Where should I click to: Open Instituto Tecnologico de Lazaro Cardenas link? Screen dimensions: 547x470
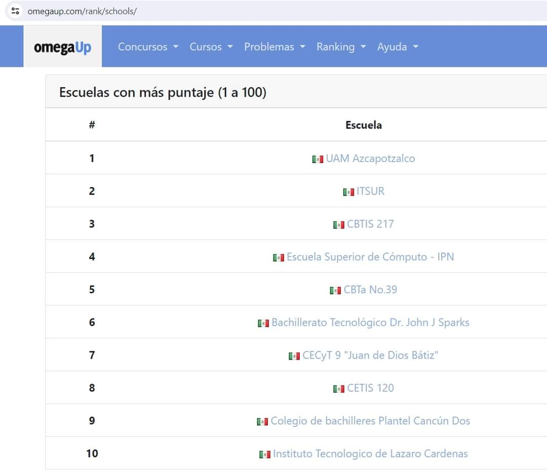point(370,454)
